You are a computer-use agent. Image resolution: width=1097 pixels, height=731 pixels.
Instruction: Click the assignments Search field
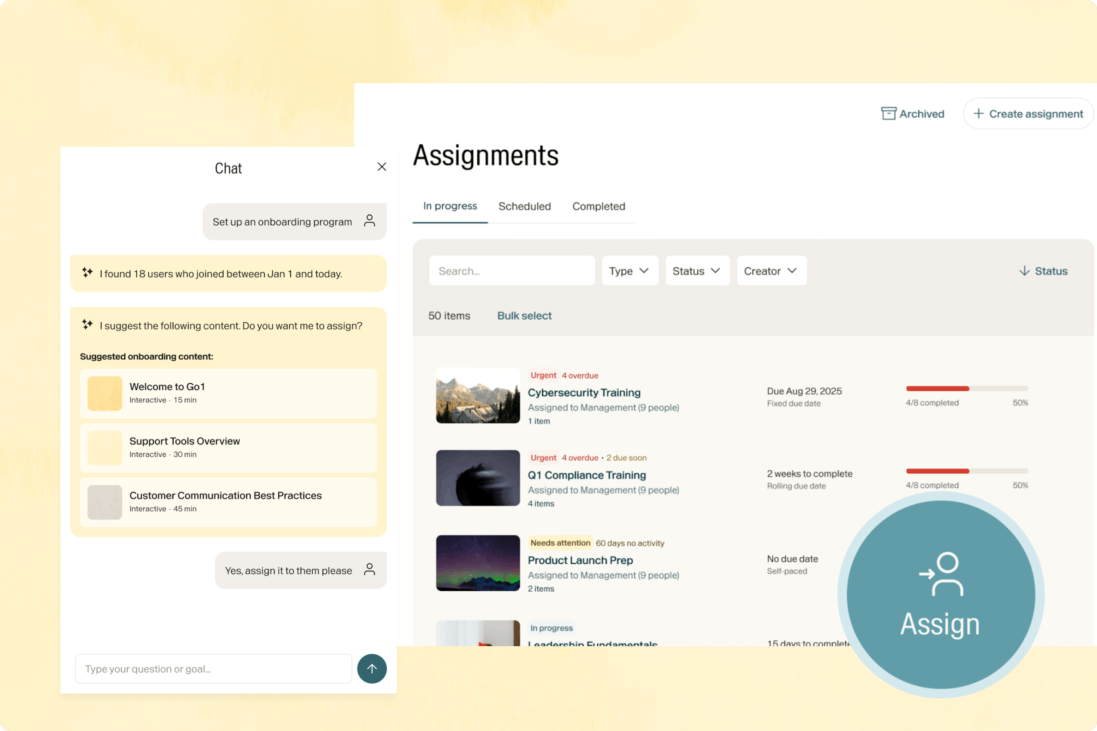(x=512, y=271)
